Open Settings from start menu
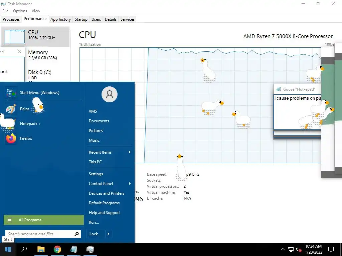 [x=96, y=174]
